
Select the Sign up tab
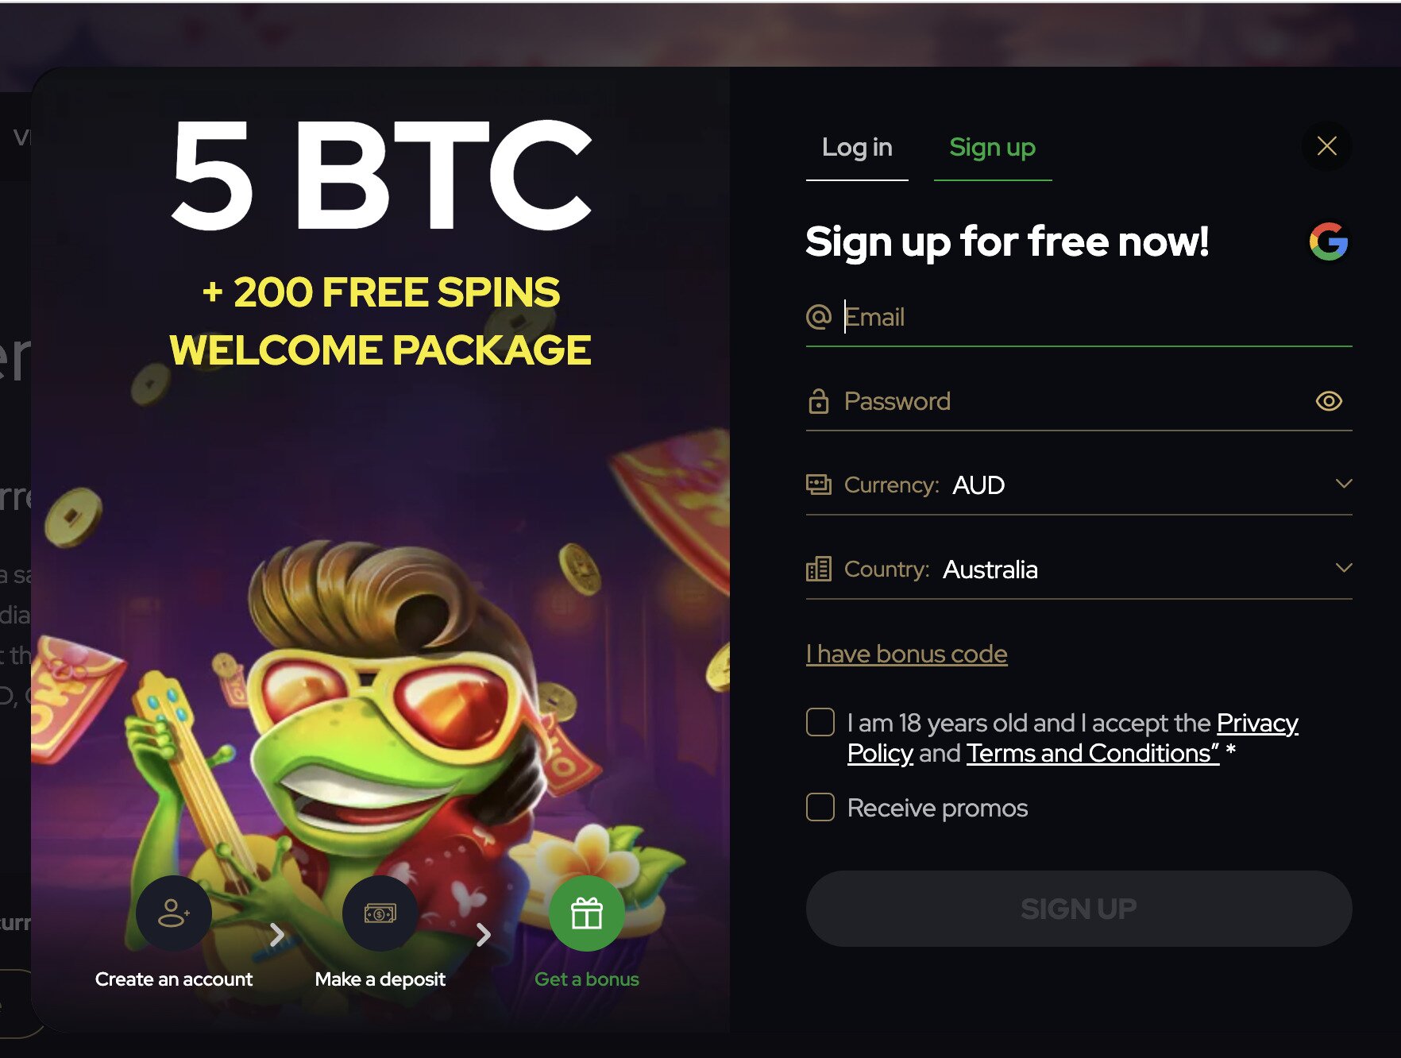pos(992,148)
